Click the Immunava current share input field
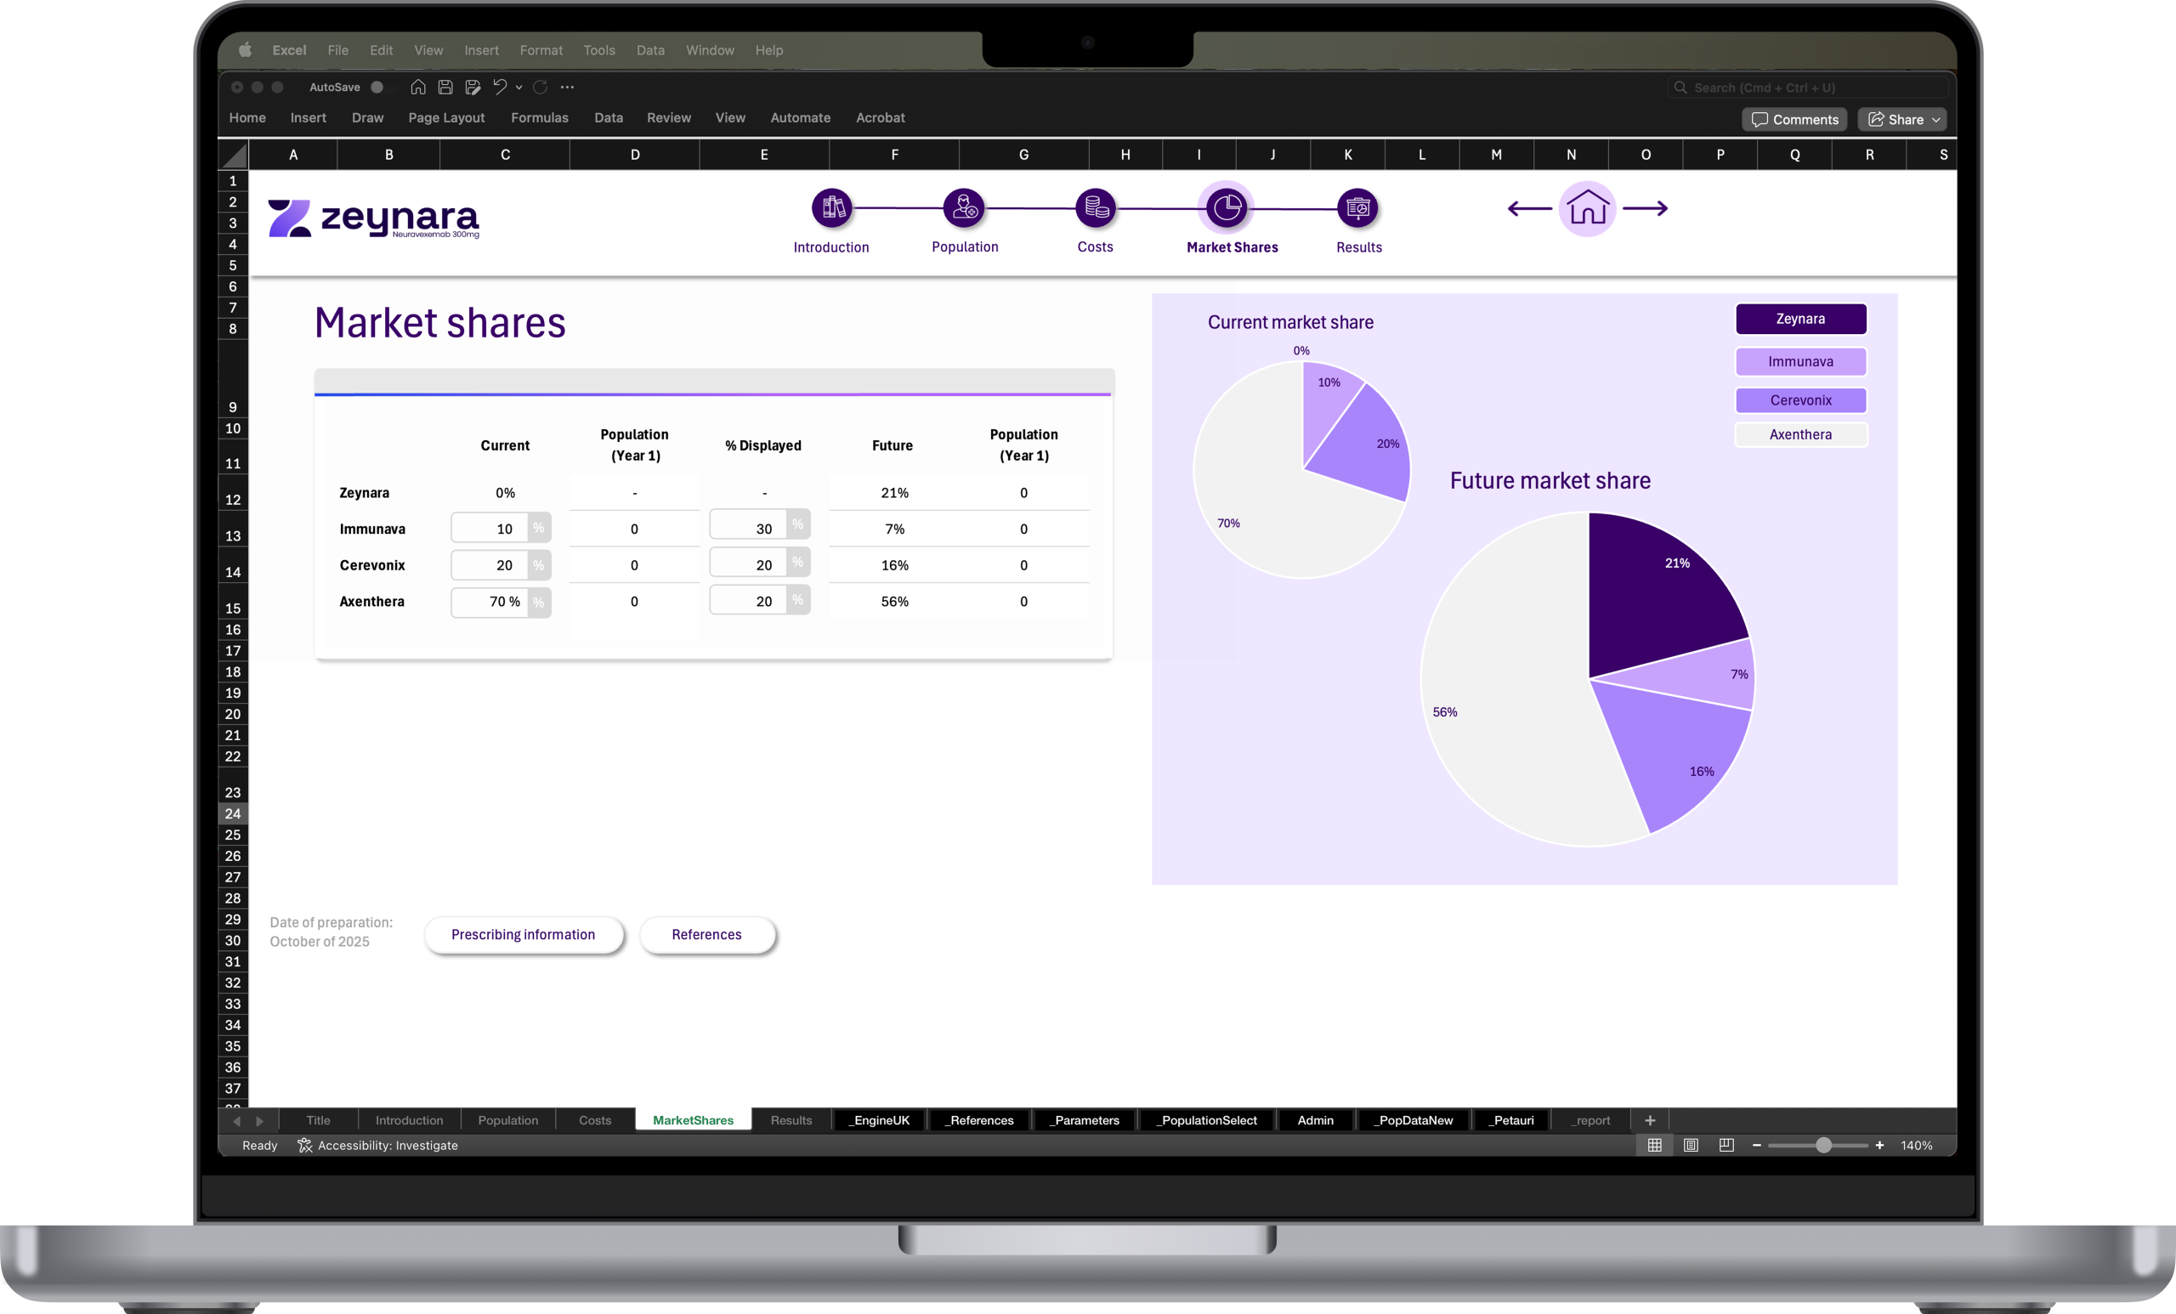 tap(491, 528)
